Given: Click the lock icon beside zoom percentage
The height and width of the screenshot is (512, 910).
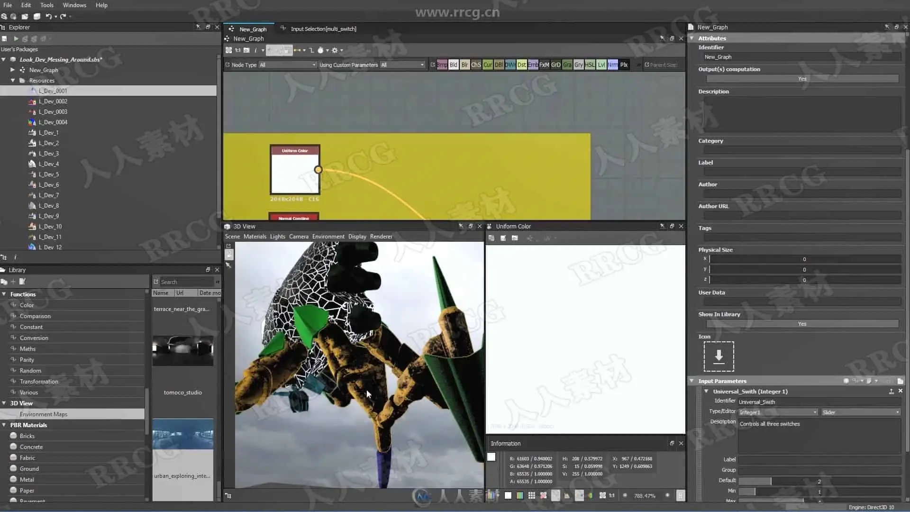Looking at the screenshot, I should [680, 495].
